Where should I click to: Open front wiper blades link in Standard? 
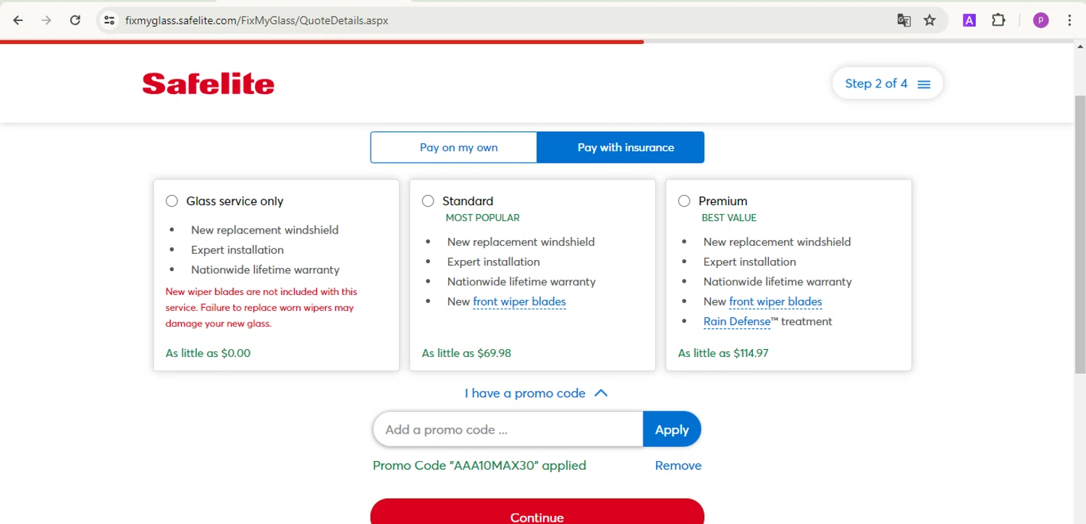519,301
